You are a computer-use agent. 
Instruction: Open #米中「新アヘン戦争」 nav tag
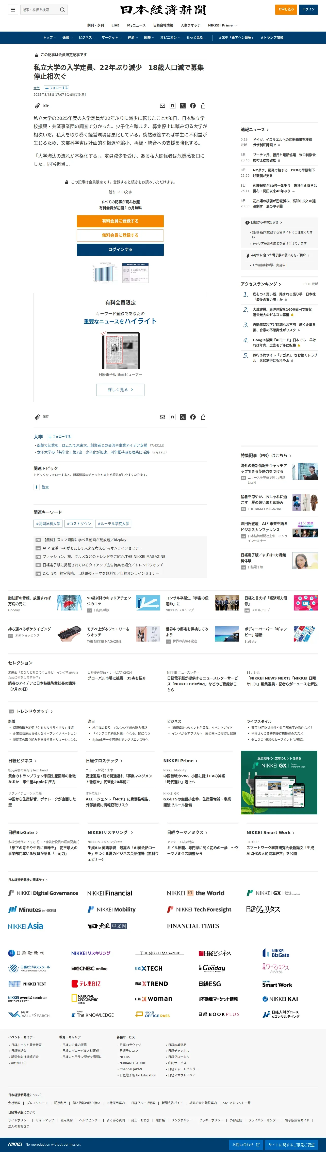click(x=236, y=38)
